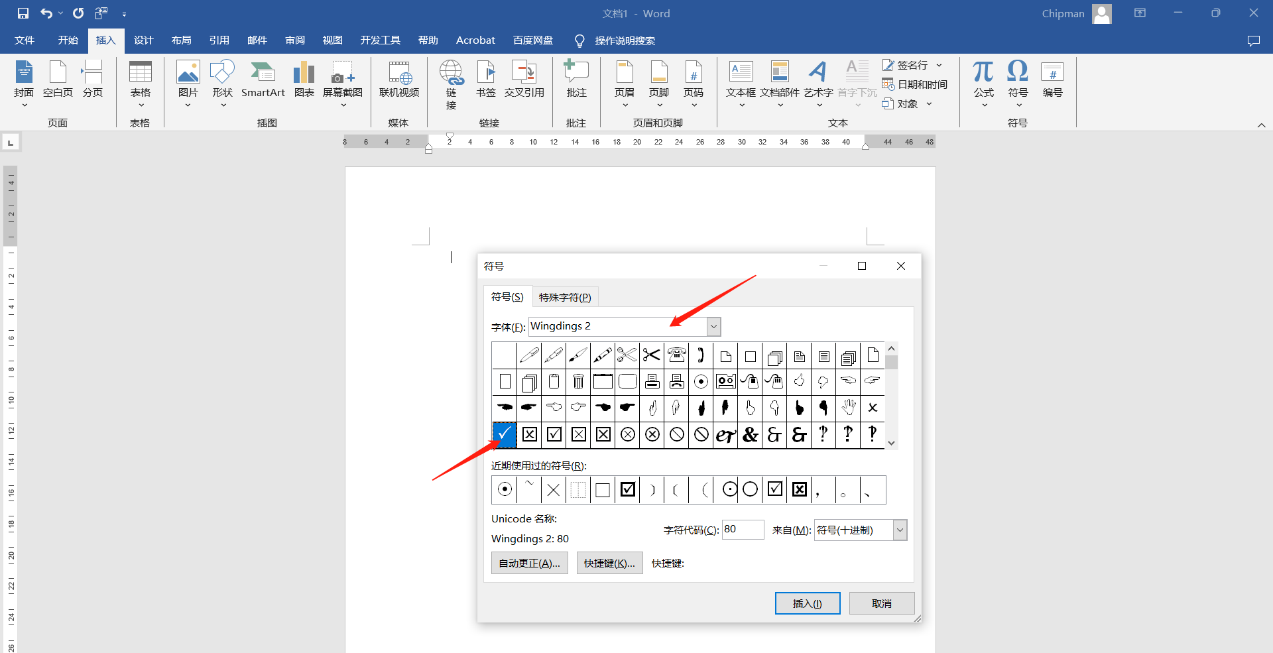Insert a Cross-reference (交叉引用)
Screen dimensions: 1273x653
click(524, 80)
